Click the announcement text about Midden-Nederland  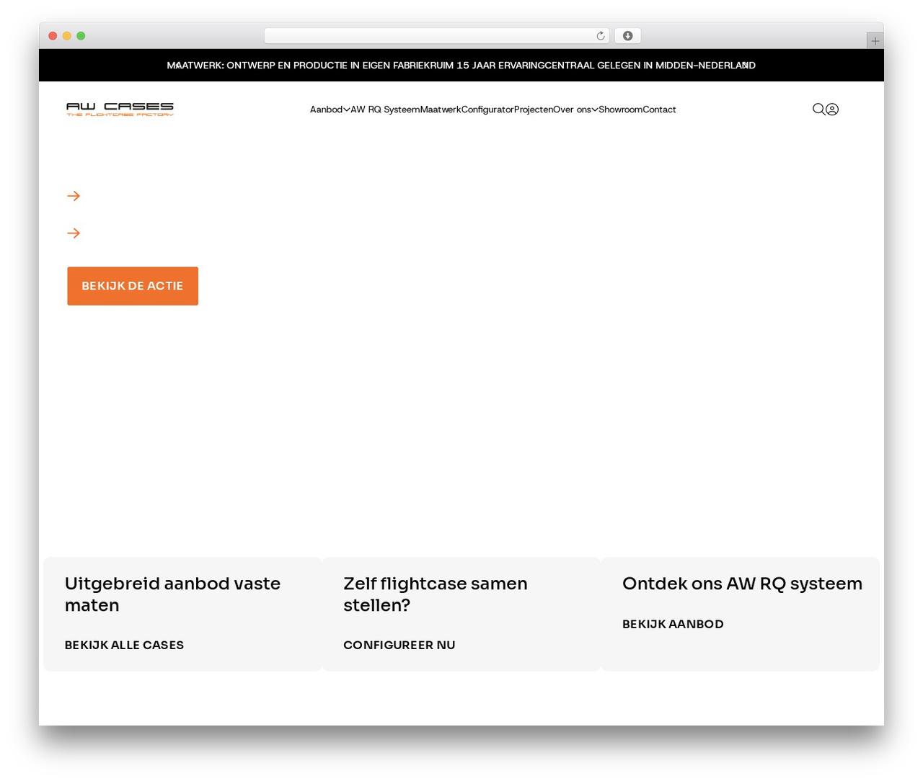tap(650, 66)
